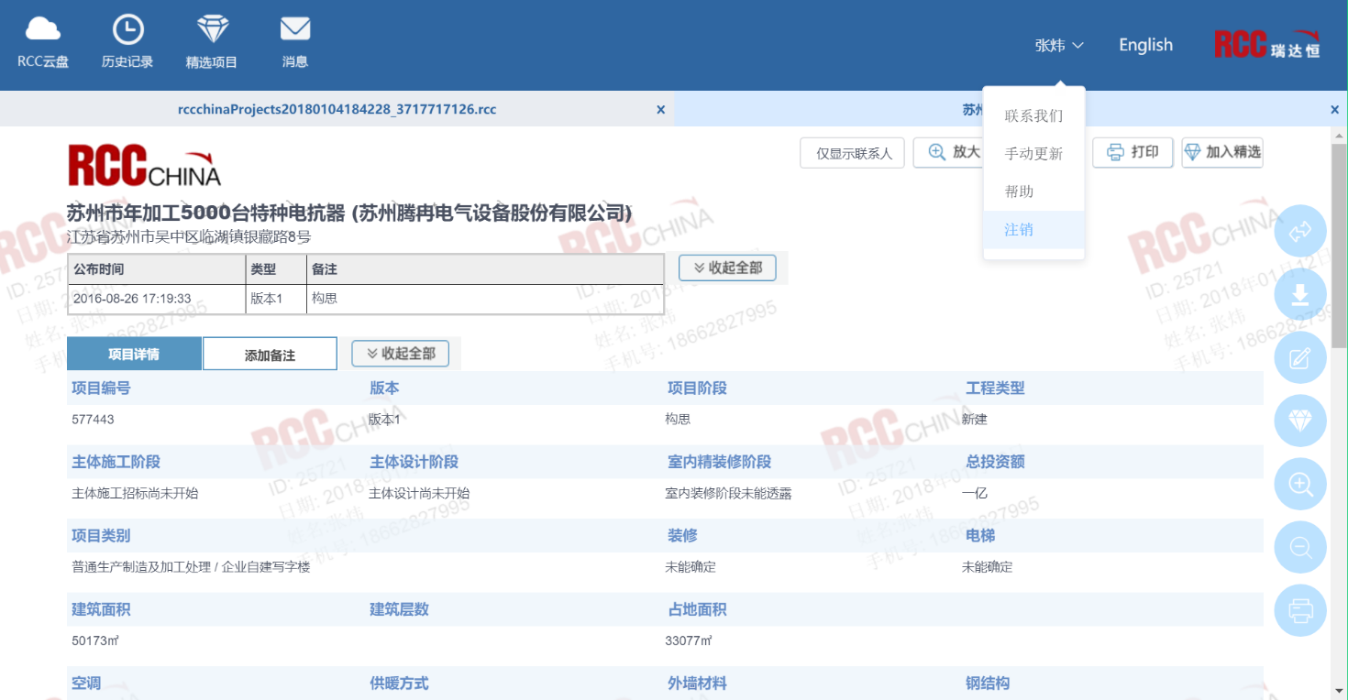Click the 公布时间 column header
The width and height of the screenshot is (1348, 700).
point(158,269)
